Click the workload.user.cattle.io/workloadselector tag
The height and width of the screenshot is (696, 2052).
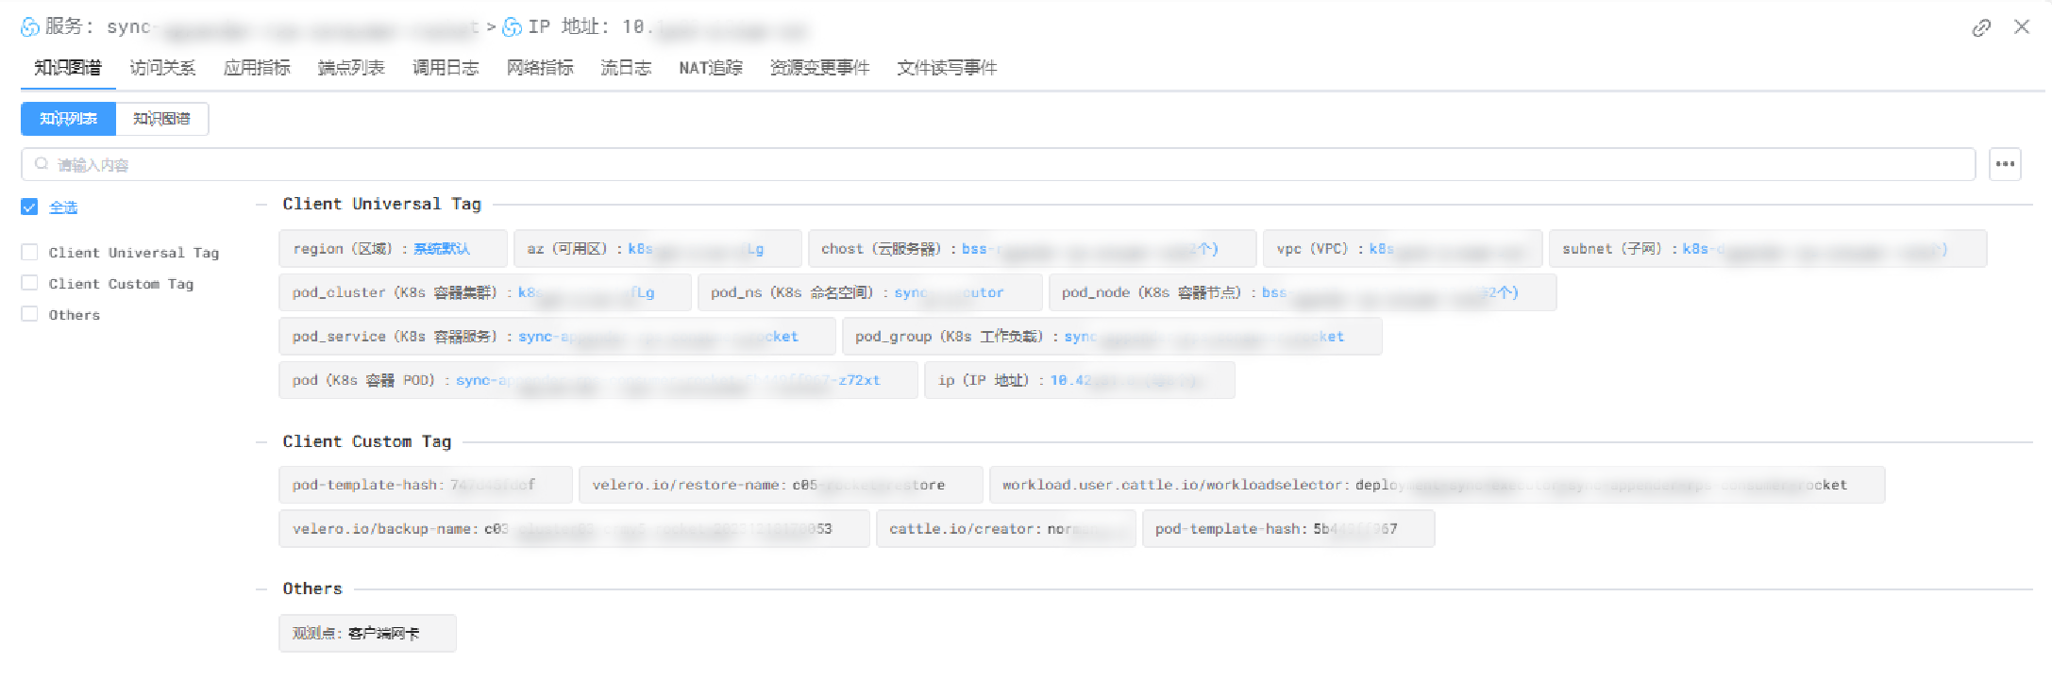[x=1437, y=485]
